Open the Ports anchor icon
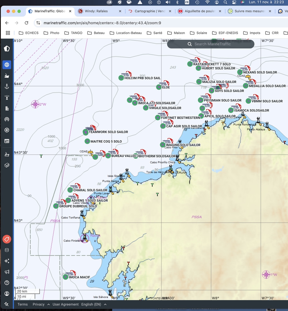 coord(7,86)
